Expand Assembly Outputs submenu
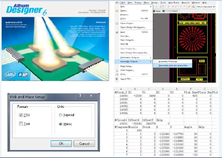222x158 pixels. [150, 62]
